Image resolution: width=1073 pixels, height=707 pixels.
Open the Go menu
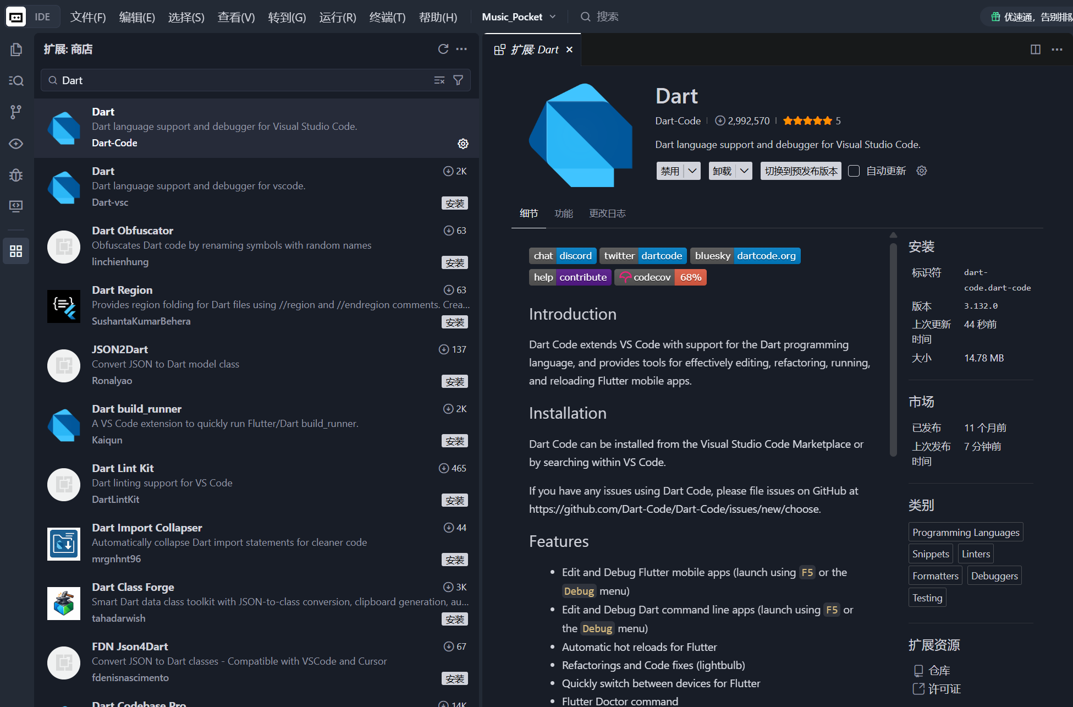(x=287, y=17)
